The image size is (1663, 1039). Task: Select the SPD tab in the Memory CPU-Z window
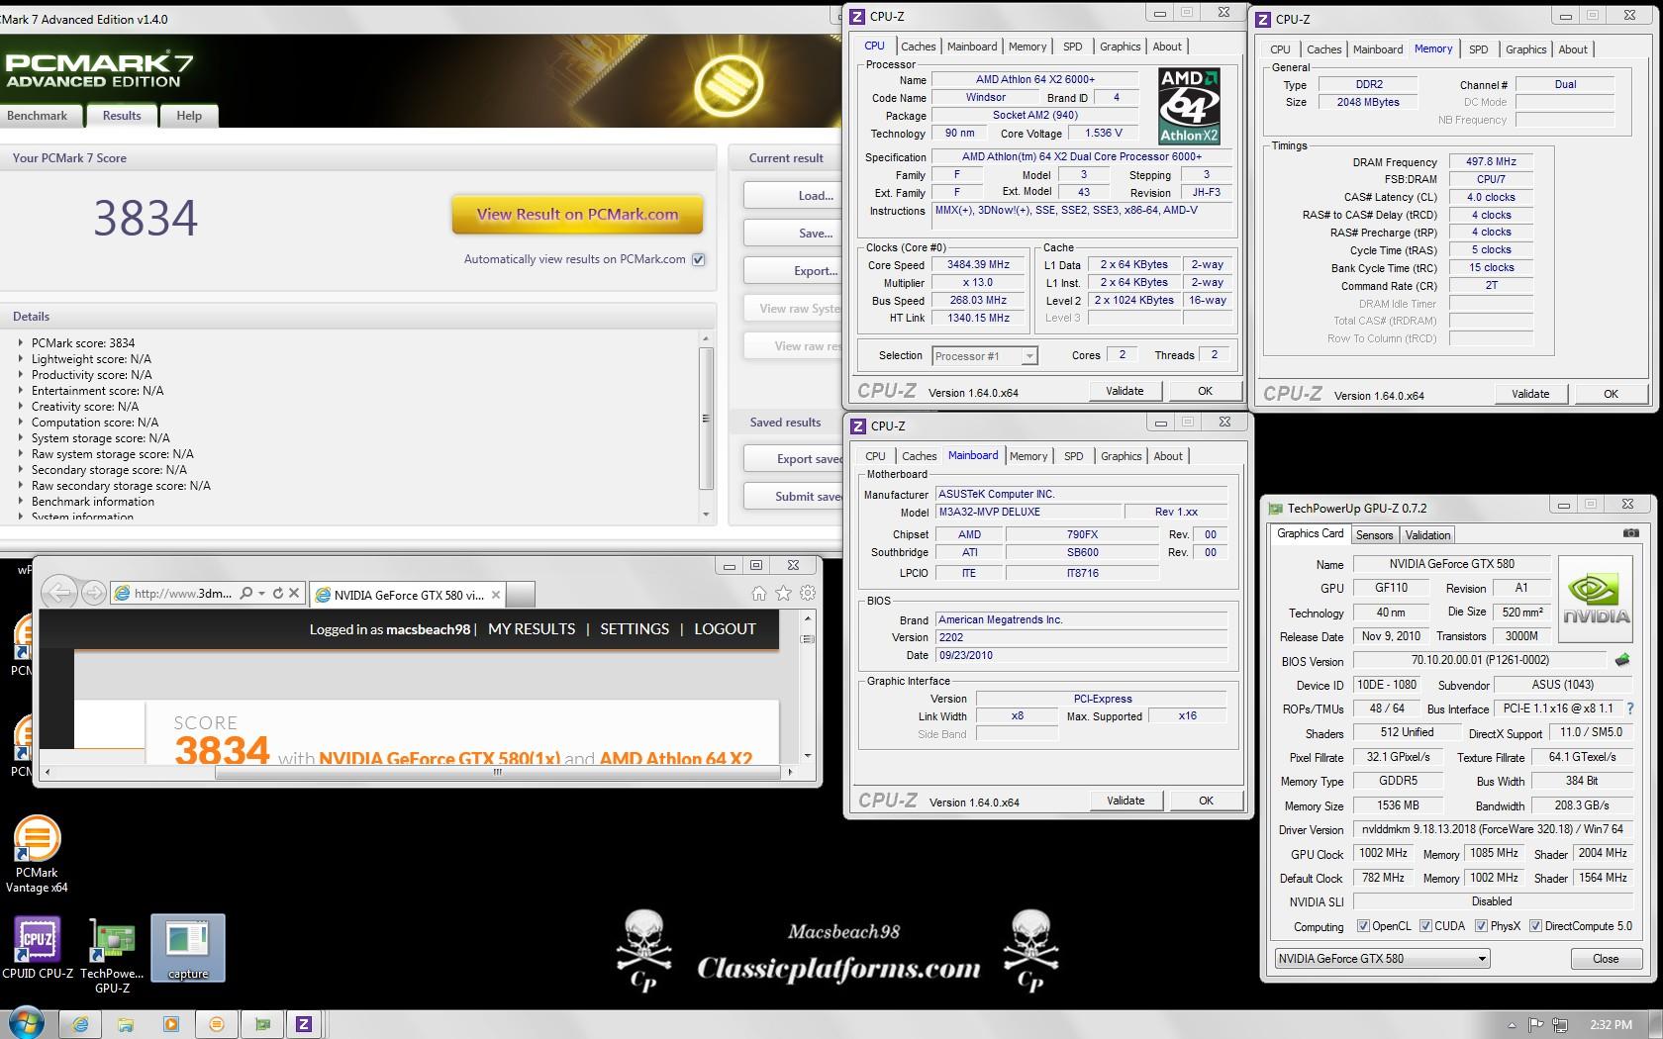tap(1478, 49)
